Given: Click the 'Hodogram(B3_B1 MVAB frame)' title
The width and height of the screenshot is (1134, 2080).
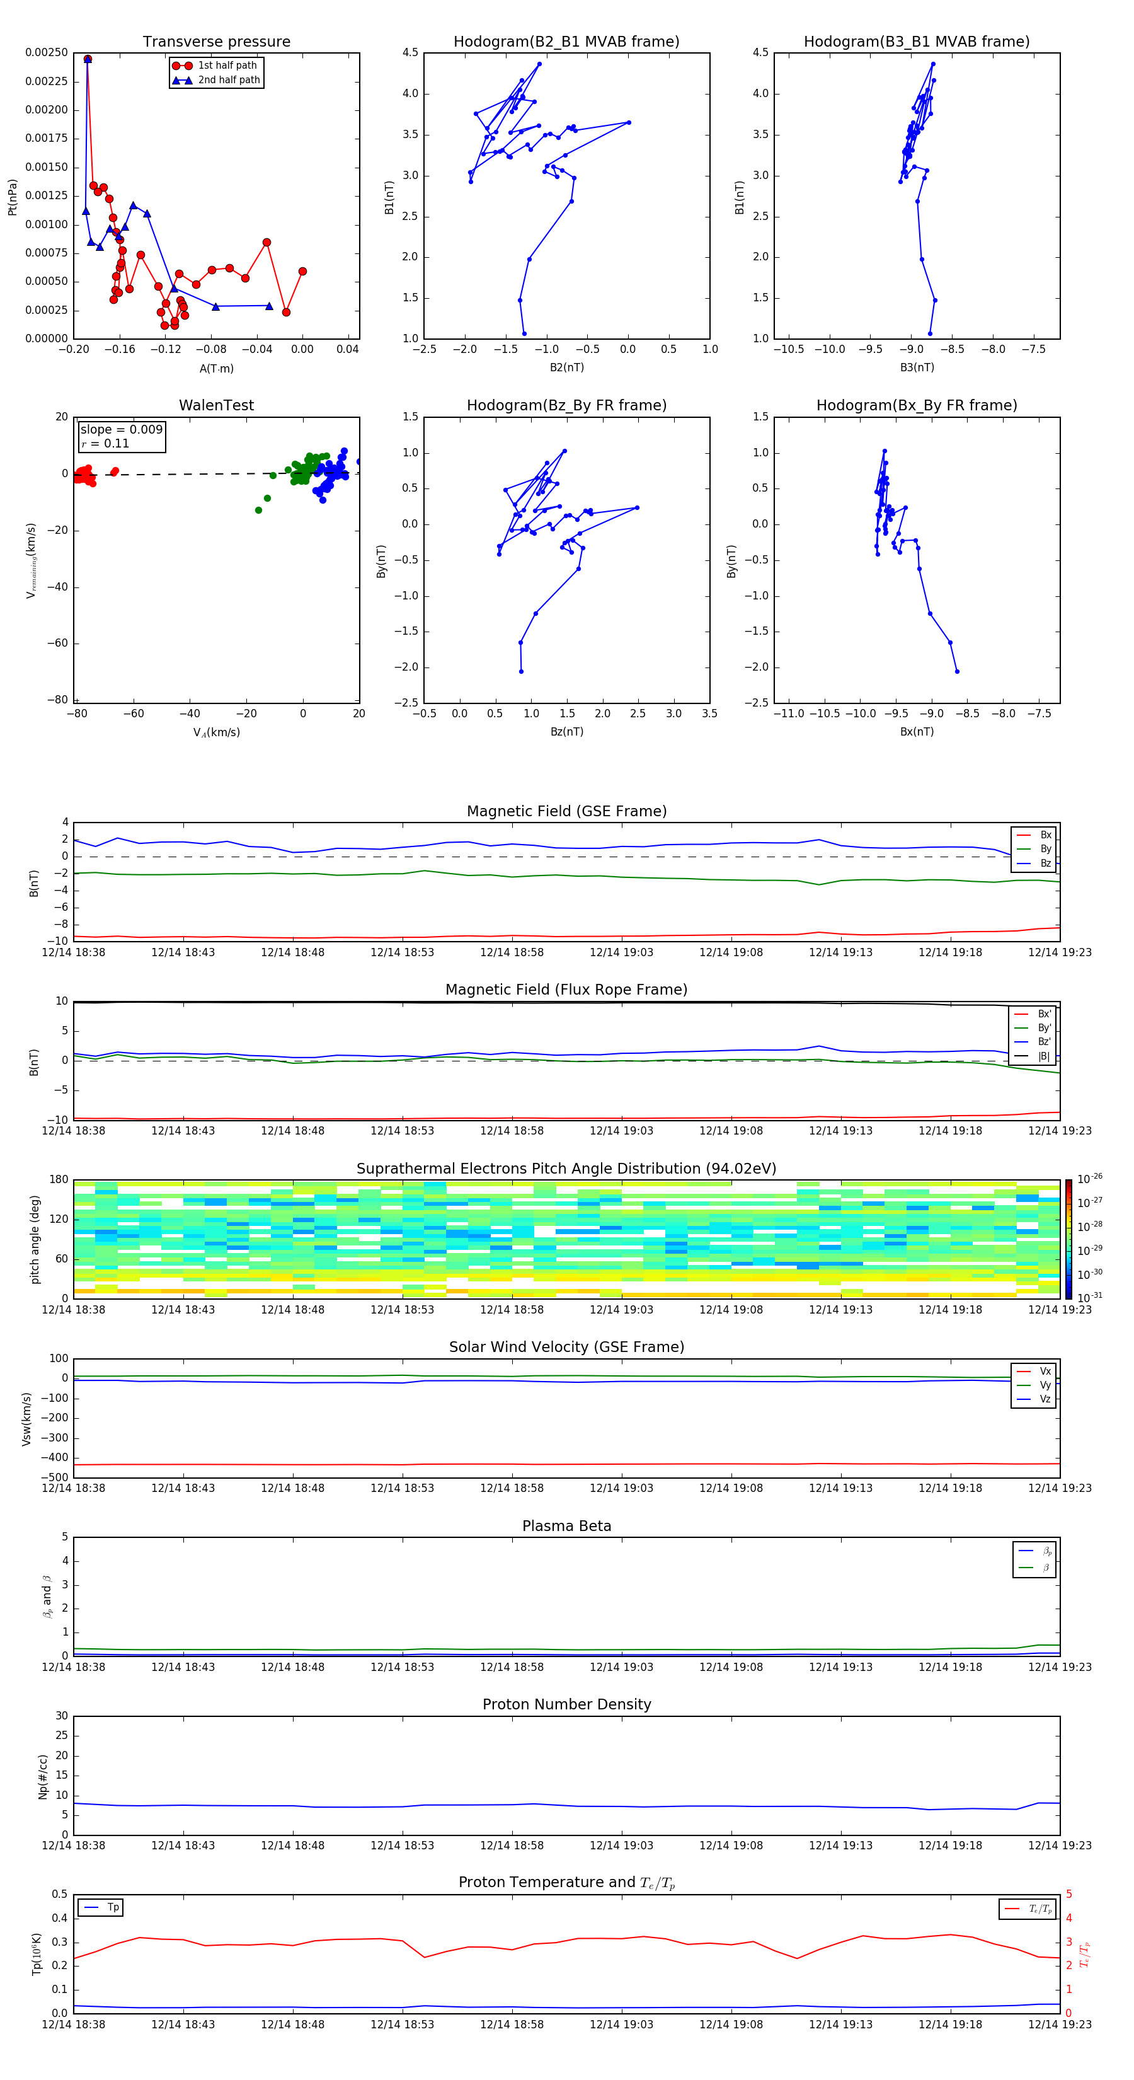Looking at the screenshot, I should 917,42.
